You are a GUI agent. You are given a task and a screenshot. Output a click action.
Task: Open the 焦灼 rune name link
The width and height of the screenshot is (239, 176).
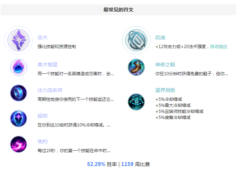(42, 141)
